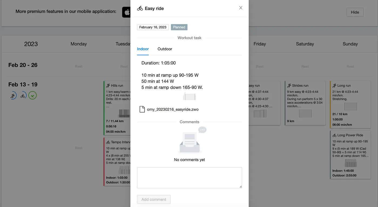Click the Monday column header
Viewport: 378px width, 207px height.
[79, 44]
